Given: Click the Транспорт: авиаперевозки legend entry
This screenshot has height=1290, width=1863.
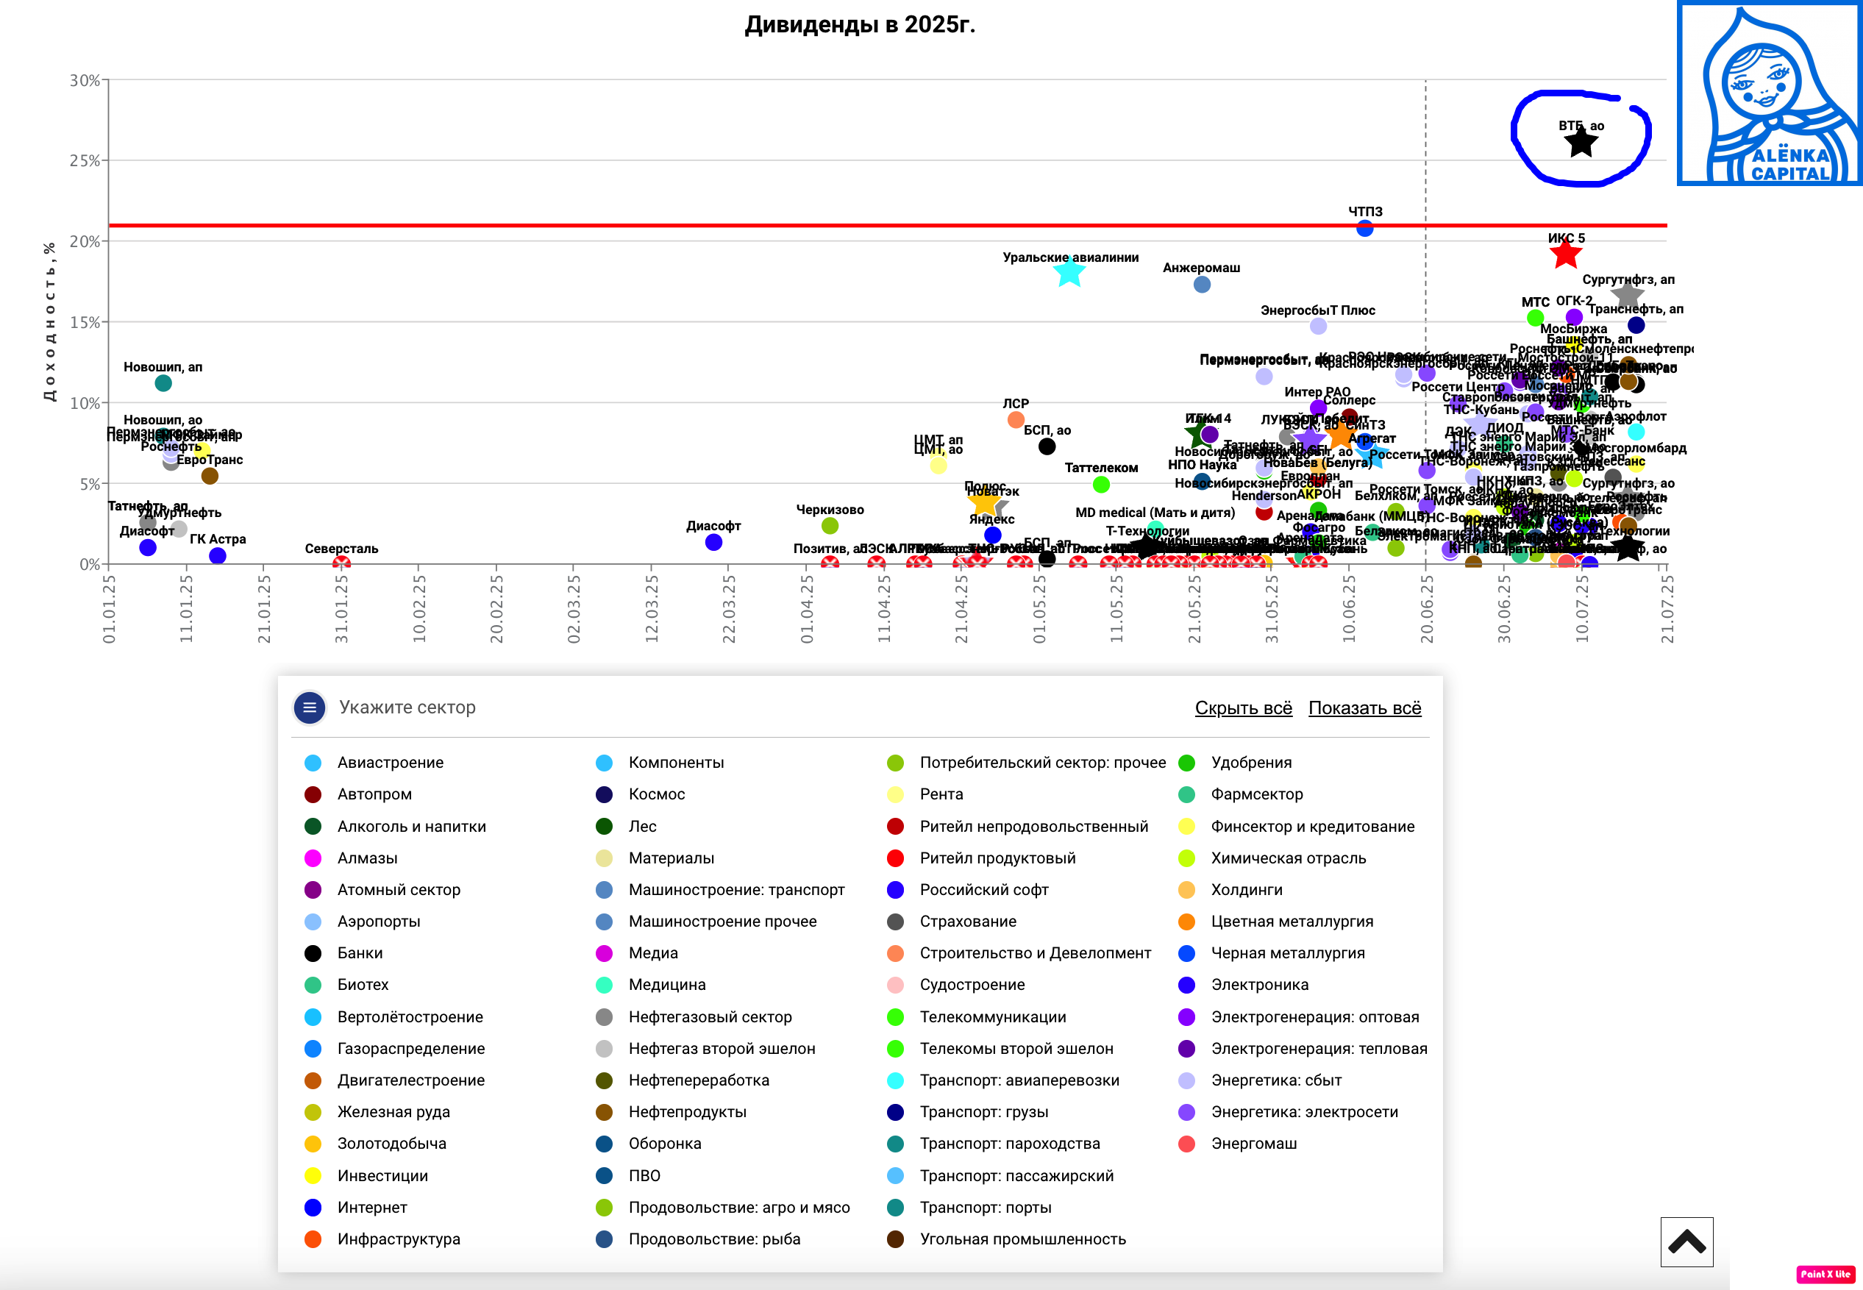Looking at the screenshot, I should pos(1003,1080).
